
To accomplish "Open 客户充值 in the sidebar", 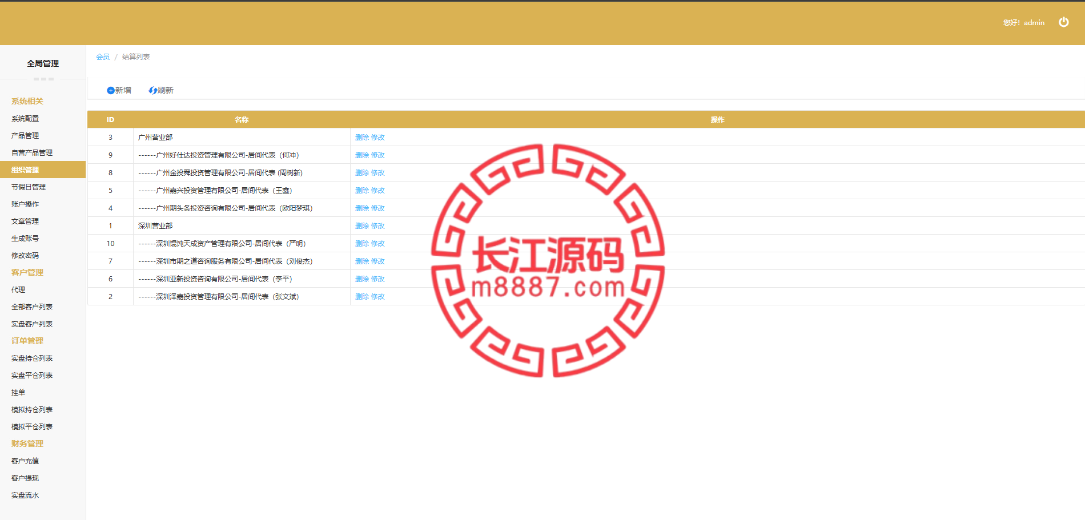I will pos(25,461).
